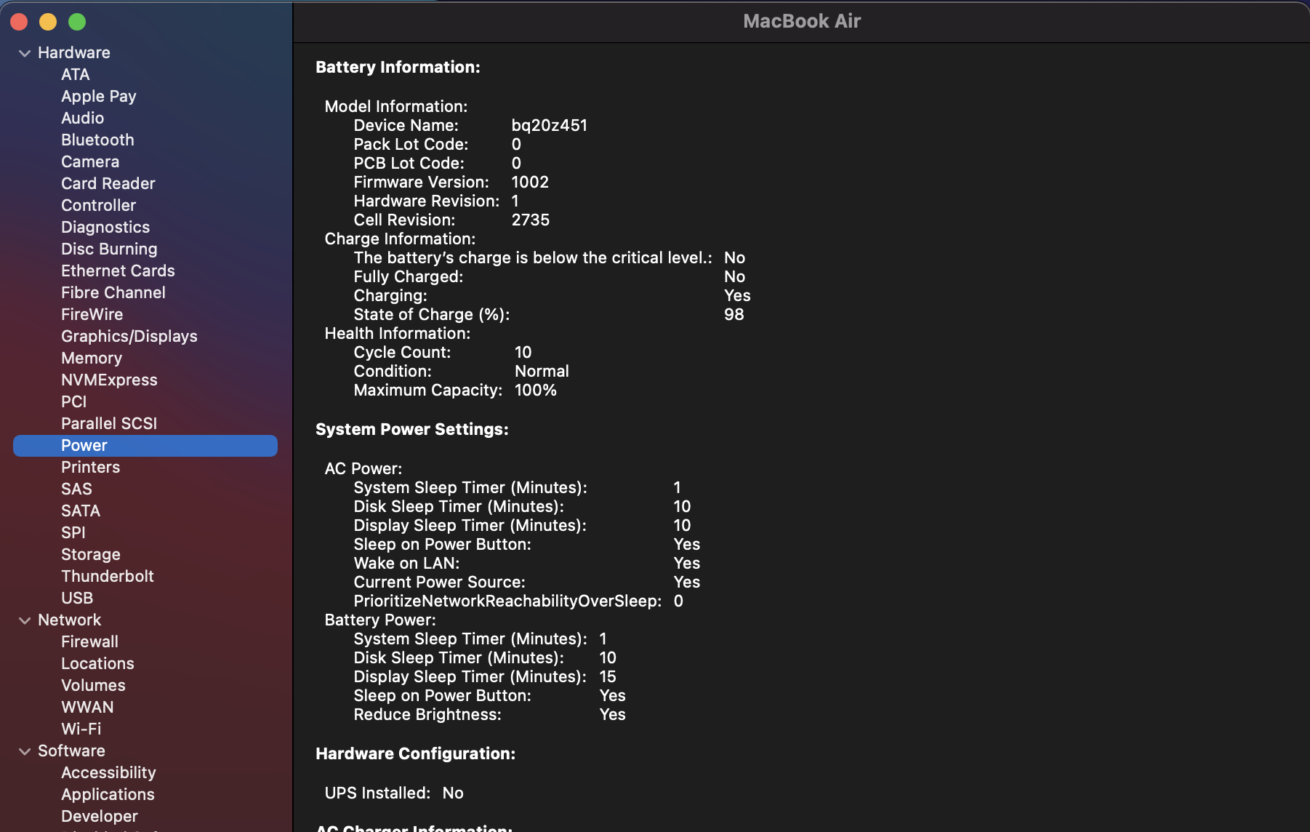Select Controller in the sidebar
Image resolution: width=1310 pixels, height=832 pixels.
click(x=99, y=206)
